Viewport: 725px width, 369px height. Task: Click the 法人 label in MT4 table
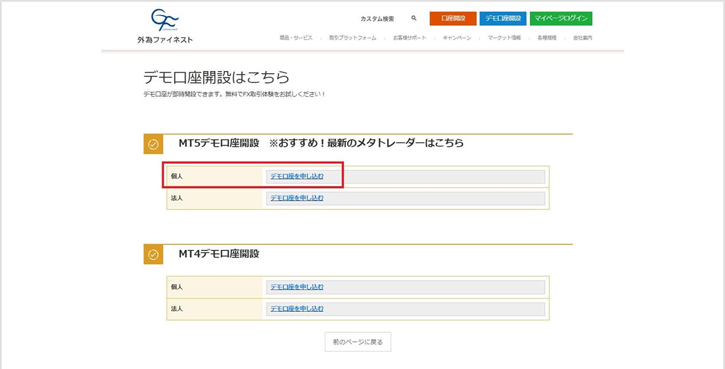coord(176,309)
